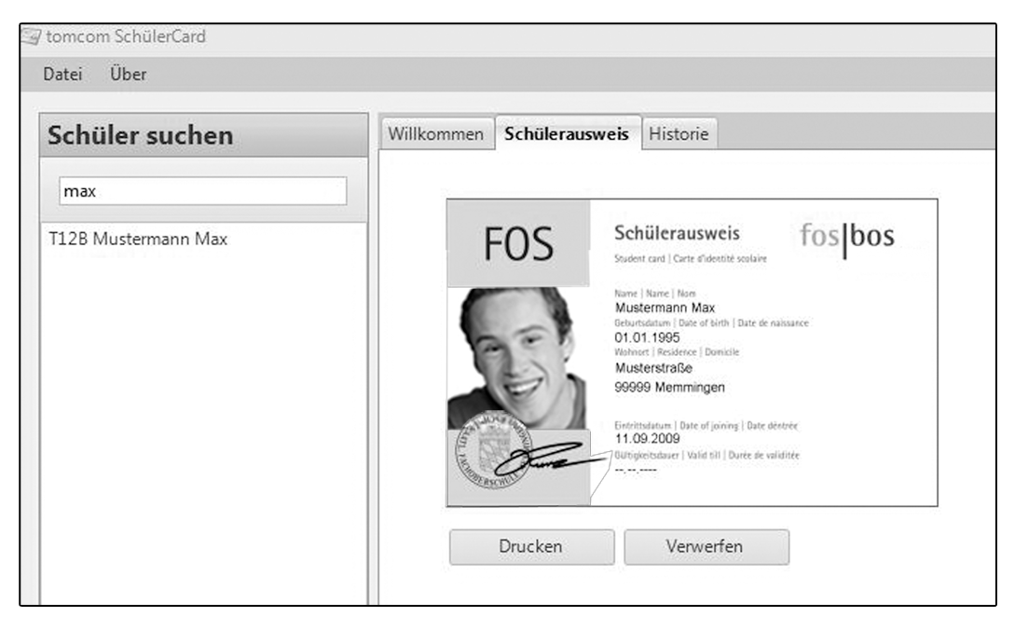Click the tomcom SchülerCard app icon
The width and height of the screenshot is (1015, 631).
32,37
